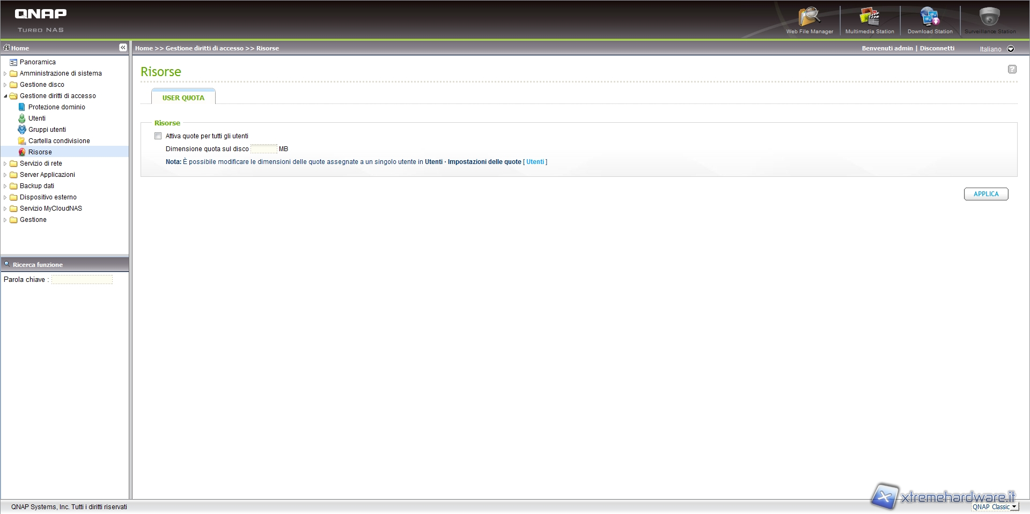
Task: Follow the Utenti link in note
Action: point(535,162)
